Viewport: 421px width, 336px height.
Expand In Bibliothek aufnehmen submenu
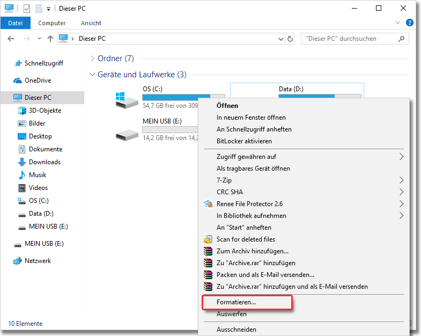point(304,216)
